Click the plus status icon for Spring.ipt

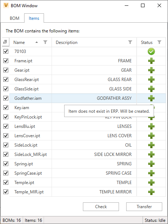pos(151,164)
